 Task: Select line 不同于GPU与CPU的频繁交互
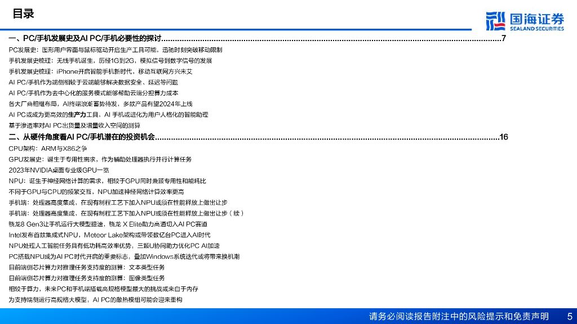pyautogui.click(x=96, y=192)
